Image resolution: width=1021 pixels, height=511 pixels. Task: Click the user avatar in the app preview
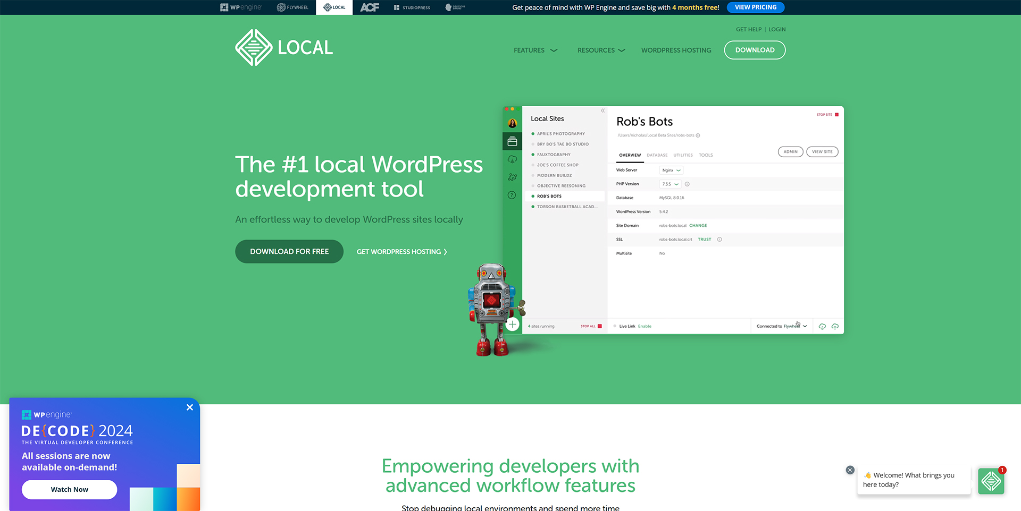[x=512, y=123]
